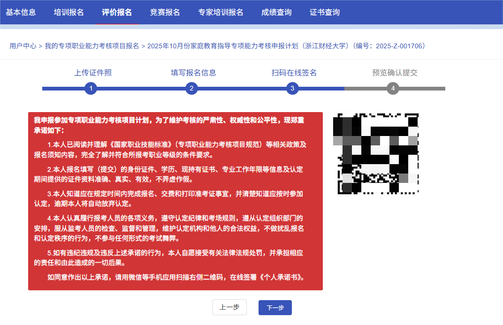Viewport: 503px width, 325px height.
Task: Return to 用户中心 via breadcrumb
Action: pos(23,46)
